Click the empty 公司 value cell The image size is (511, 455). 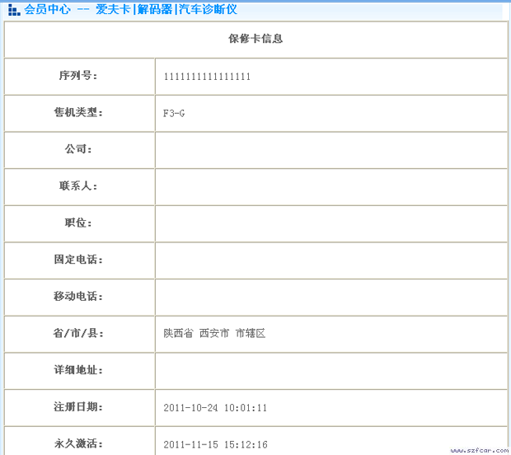(x=331, y=150)
